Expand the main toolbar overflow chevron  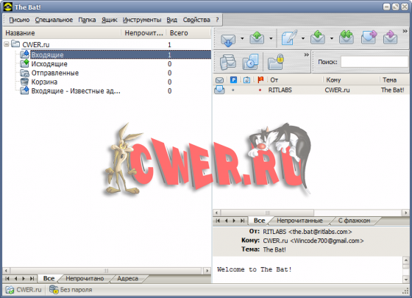pyautogui.click(x=405, y=31)
